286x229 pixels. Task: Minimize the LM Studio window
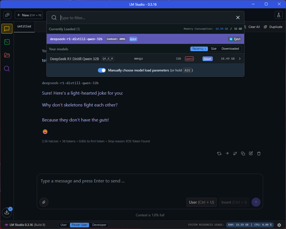pos(253,4)
